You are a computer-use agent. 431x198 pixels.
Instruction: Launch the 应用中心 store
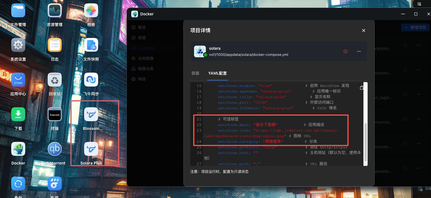point(18,80)
